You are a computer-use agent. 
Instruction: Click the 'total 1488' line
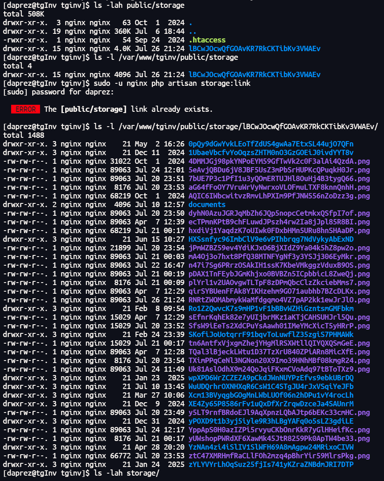point(24,135)
